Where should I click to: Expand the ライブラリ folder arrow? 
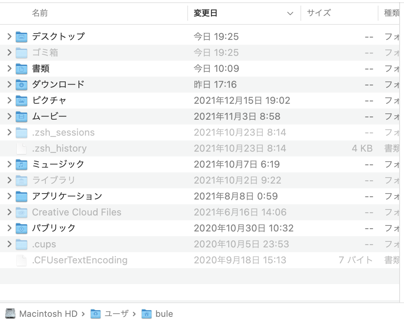[9, 180]
